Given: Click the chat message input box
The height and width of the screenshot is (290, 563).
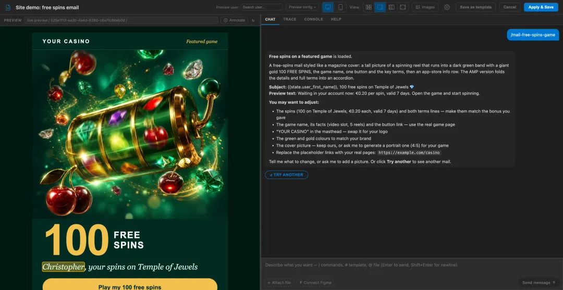Looking at the screenshot, I should [x=411, y=265].
